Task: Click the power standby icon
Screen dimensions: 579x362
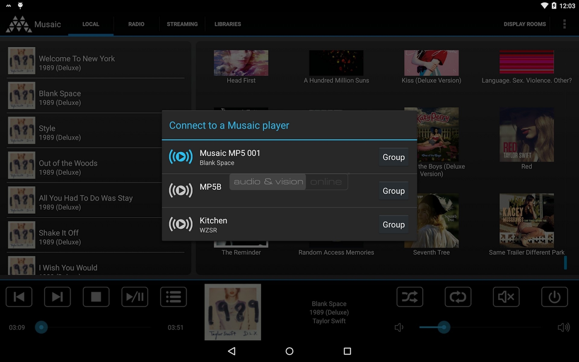Action: [x=554, y=297]
